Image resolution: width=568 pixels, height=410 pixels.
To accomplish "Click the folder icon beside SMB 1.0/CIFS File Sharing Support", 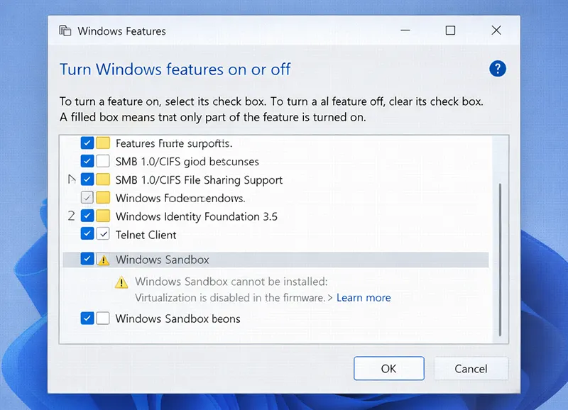I will pyautogui.click(x=102, y=179).
